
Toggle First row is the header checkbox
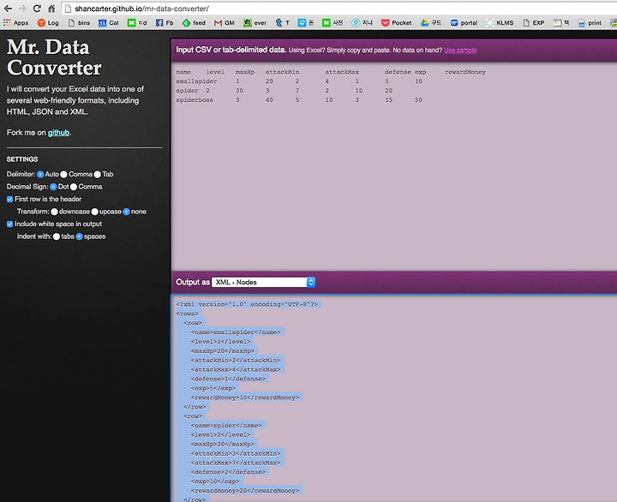pos(9,200)
